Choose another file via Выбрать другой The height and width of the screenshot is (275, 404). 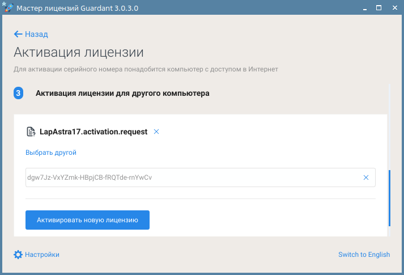(x=50, y=153)
